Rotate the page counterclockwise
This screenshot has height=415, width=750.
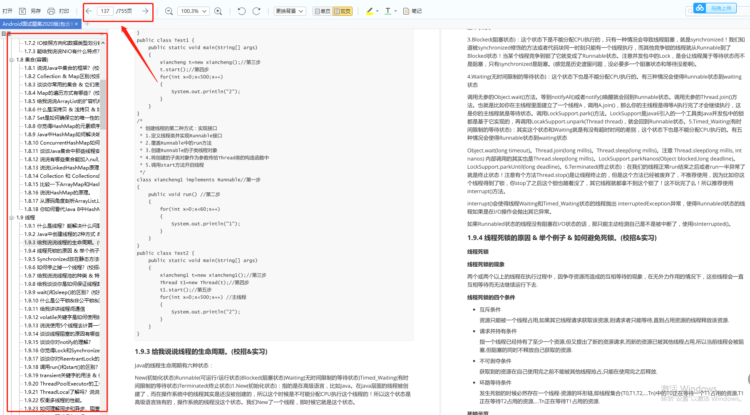[x=241, y=11]
